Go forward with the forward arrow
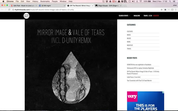 pyautogui.click(x=6, y=10)
